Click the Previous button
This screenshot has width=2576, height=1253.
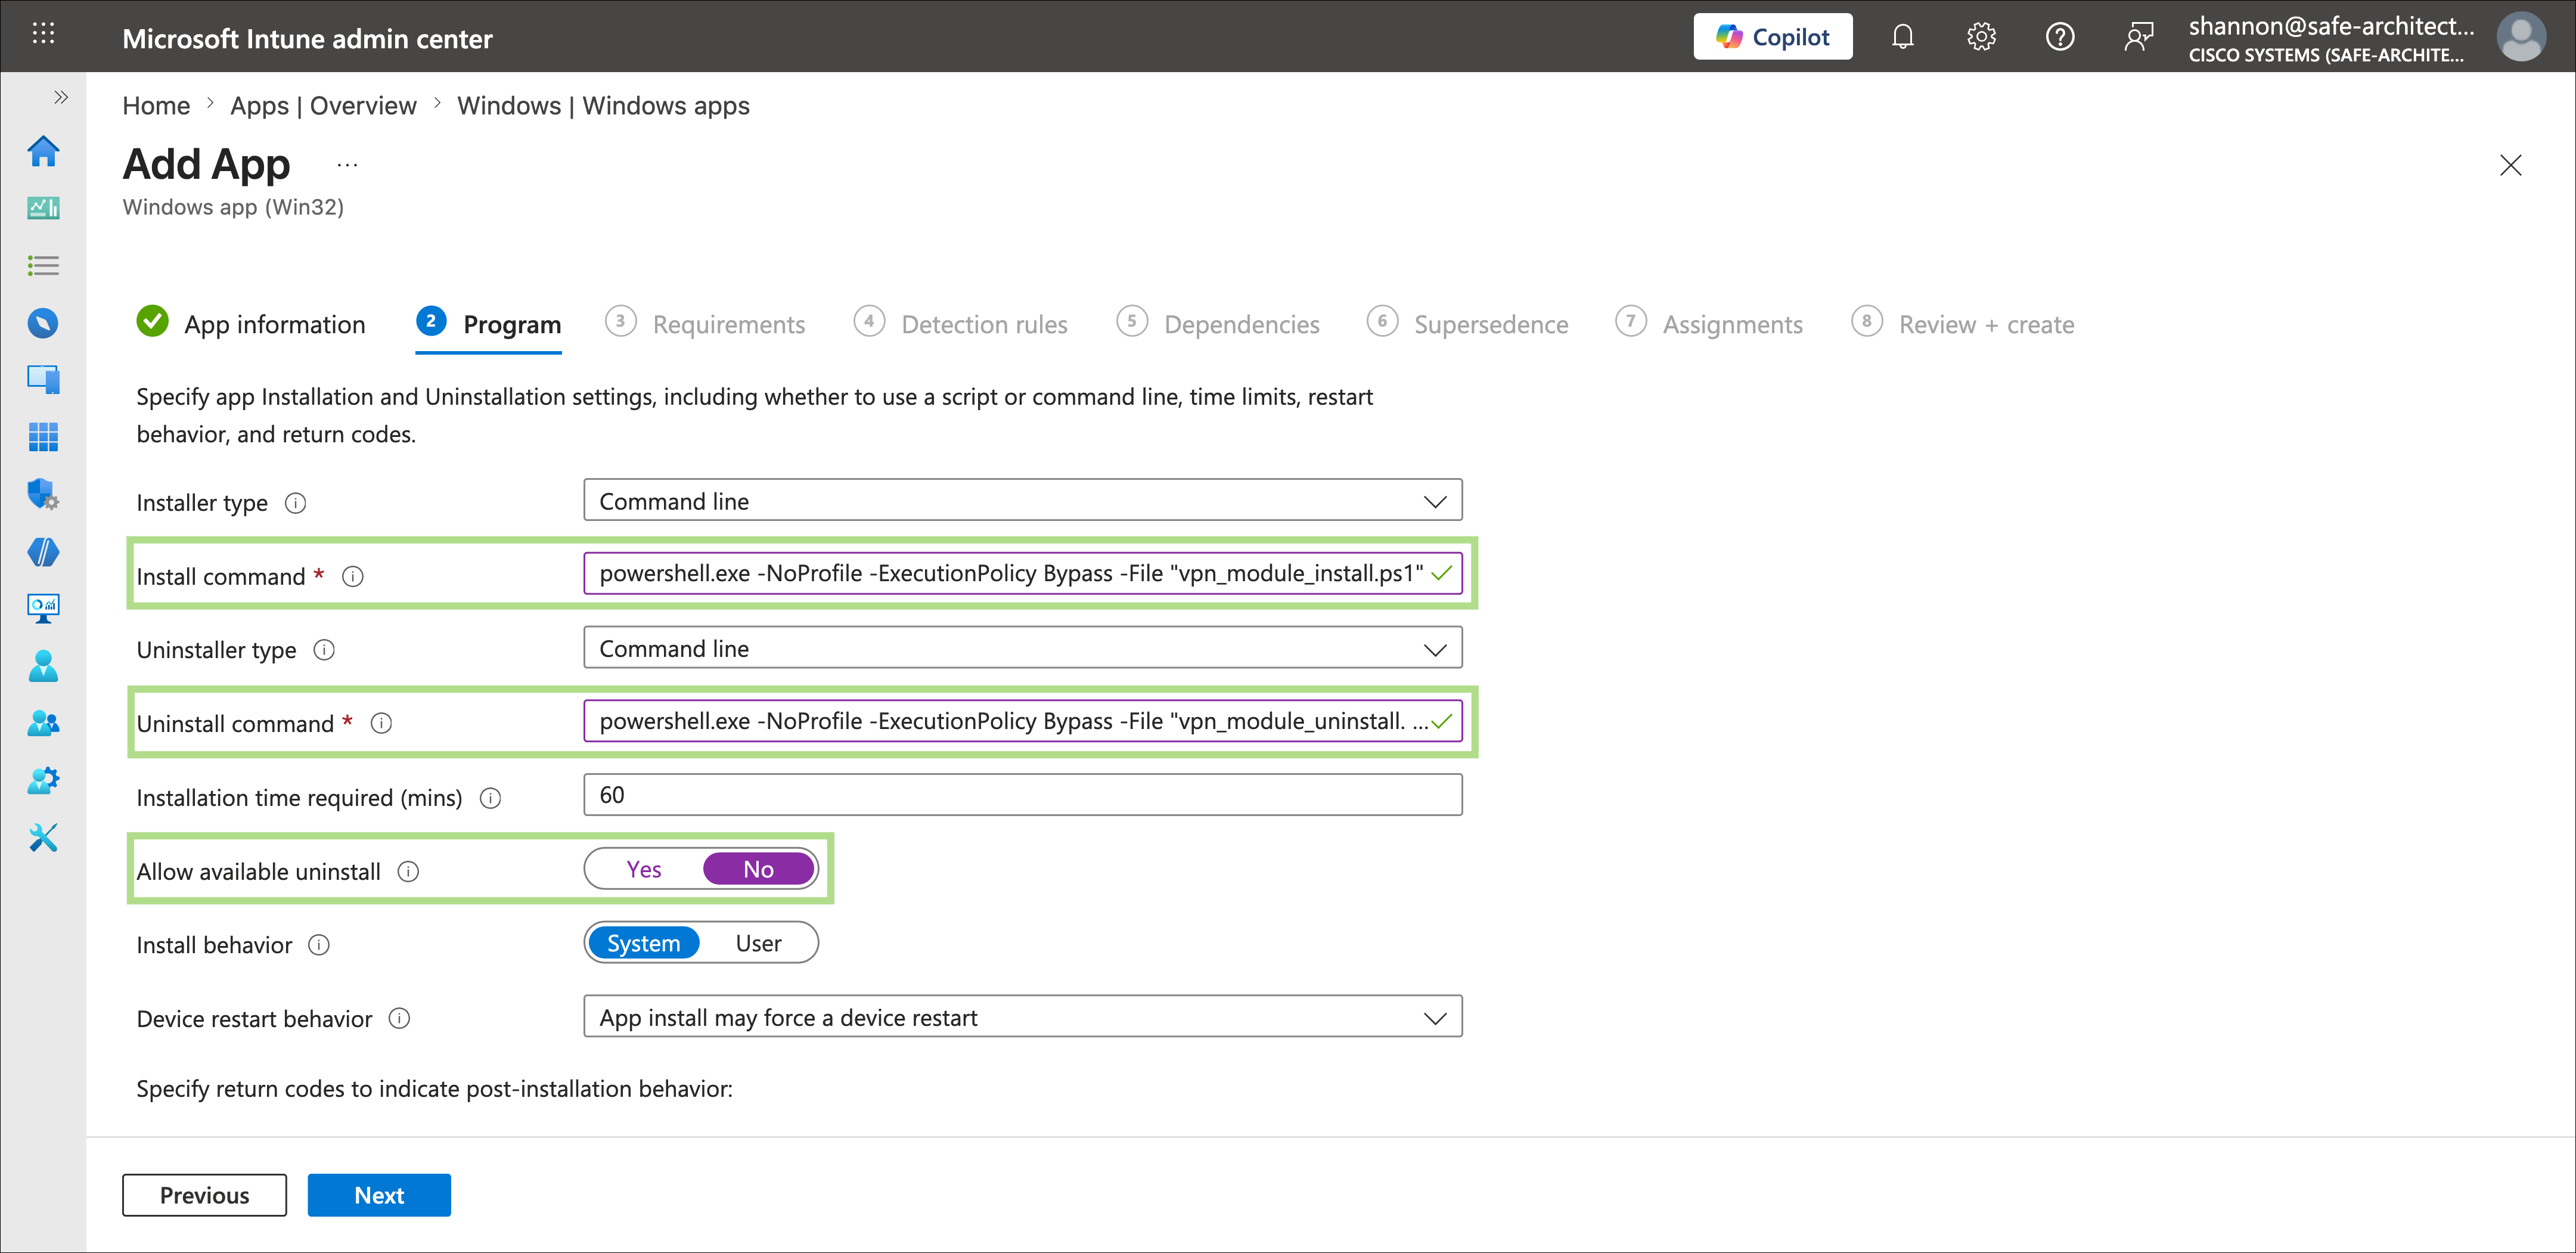pos(204,1195)
